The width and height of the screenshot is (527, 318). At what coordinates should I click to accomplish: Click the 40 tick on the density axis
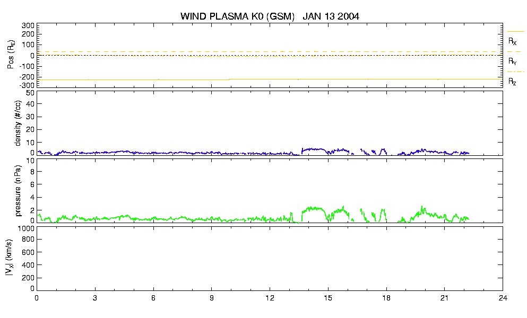click(x=30, y=104)
